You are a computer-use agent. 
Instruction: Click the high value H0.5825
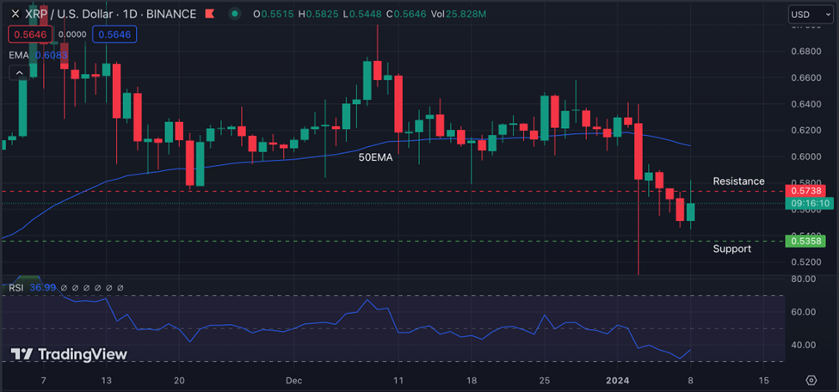(x=318, y=14)
